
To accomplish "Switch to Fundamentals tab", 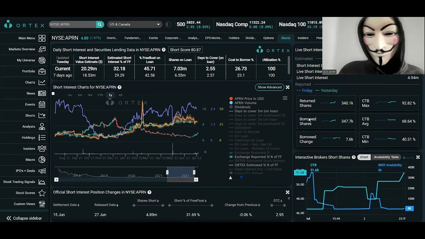I will point(132,38).
